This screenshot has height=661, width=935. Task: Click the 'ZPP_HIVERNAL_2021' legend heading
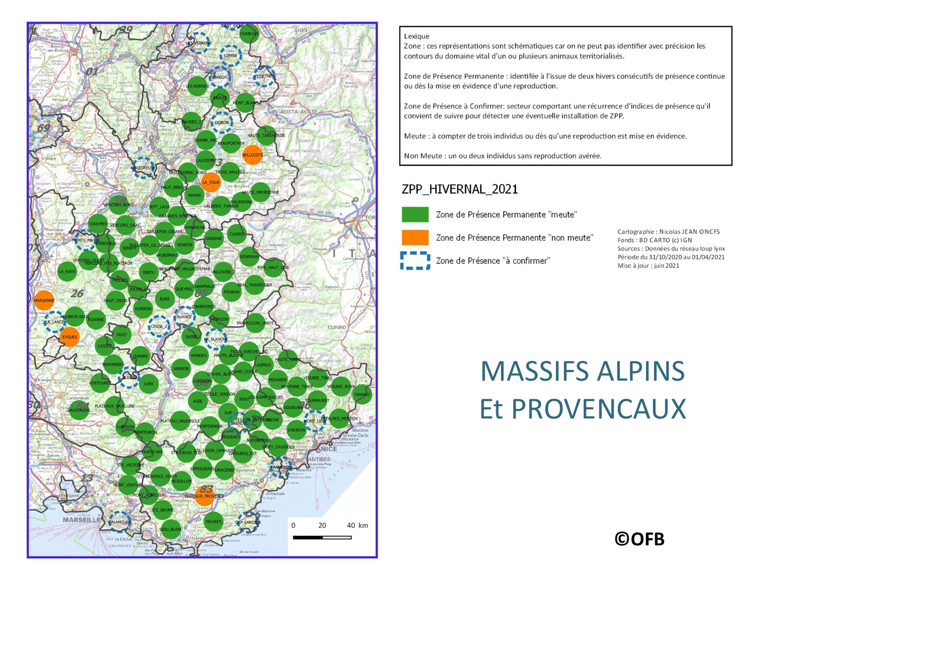coord(460,189)
